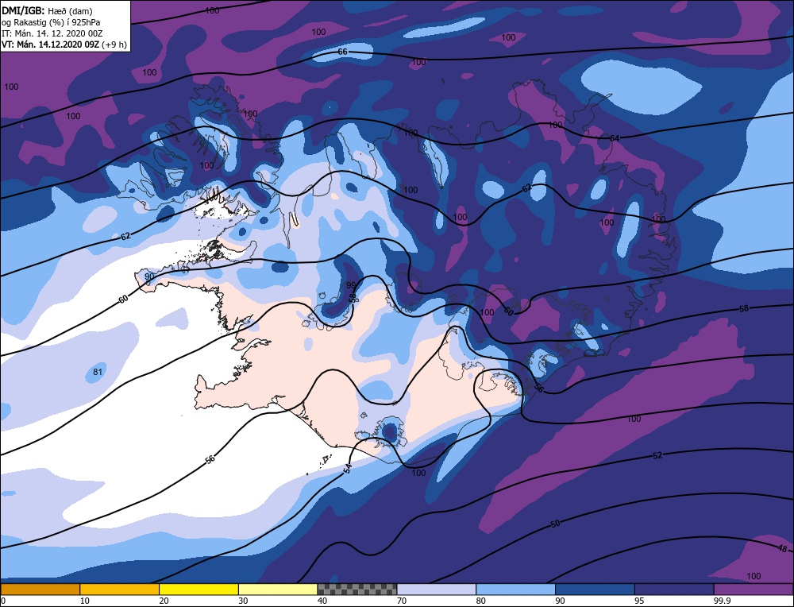Viewport: 794px width, 607px height.
Task: Click the '52' contour label
Action: pos(657,455)
